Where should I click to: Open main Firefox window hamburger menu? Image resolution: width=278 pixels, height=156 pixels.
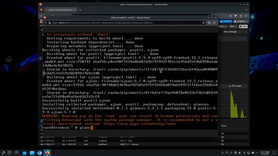pyautogui.click(x=246, y=16)
